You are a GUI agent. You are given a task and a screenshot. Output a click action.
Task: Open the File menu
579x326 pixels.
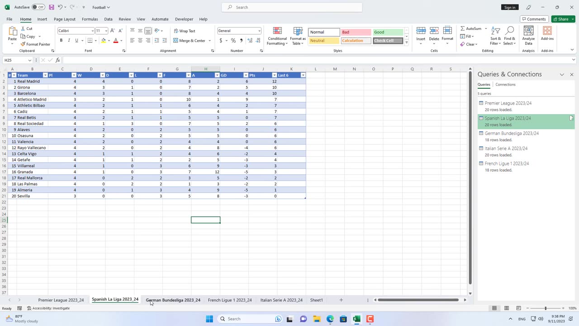click(9, 19)
